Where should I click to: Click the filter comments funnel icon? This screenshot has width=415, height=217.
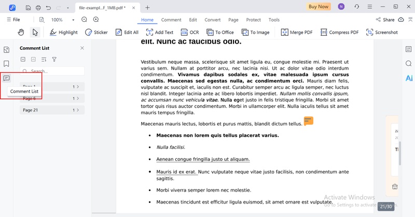click(x=54, y=59)
